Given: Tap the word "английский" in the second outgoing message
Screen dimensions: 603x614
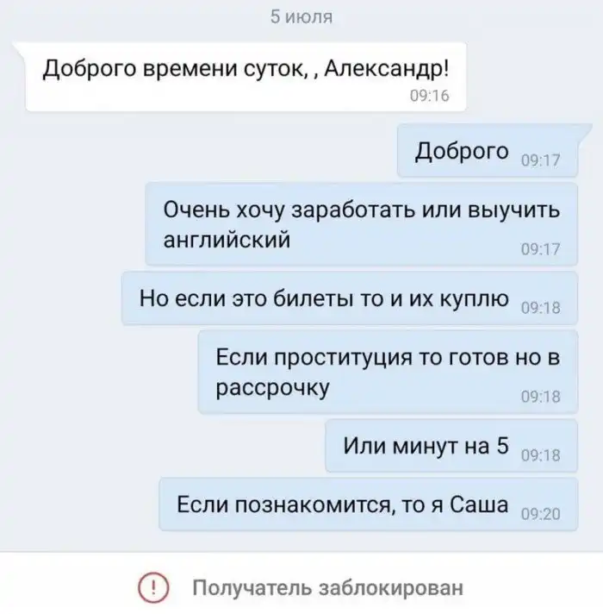Looking at the screenshot, I should point(227,240).
